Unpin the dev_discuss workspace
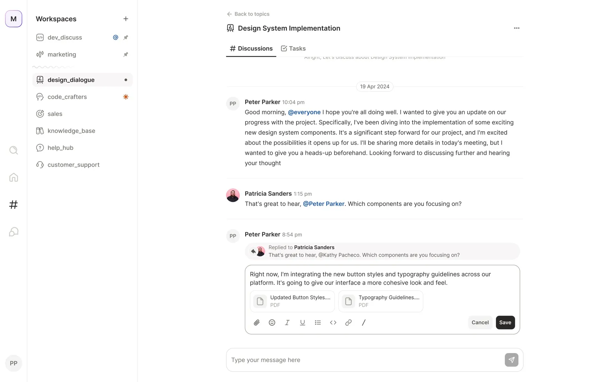The width and height of the screenshot is (612, 382). tap(126, 38)
